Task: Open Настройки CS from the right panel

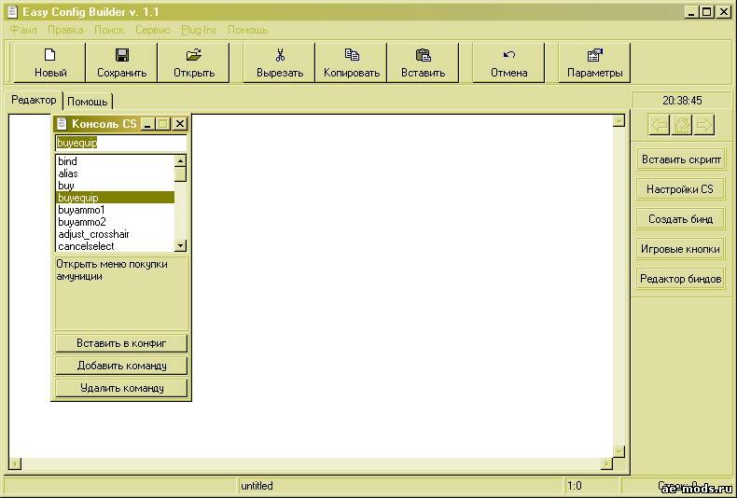Action: (680, 189)
